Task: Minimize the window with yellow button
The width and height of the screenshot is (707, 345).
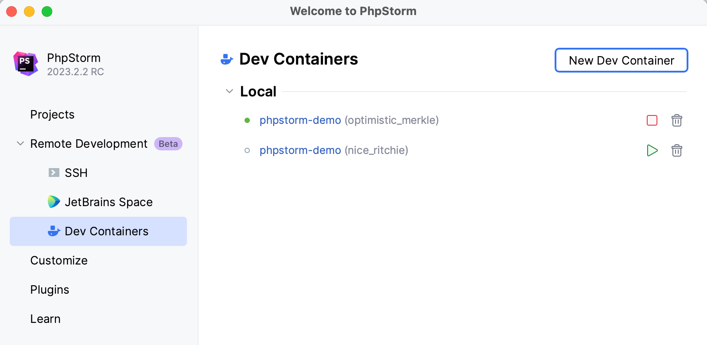Action: click(x=29, y=11)
